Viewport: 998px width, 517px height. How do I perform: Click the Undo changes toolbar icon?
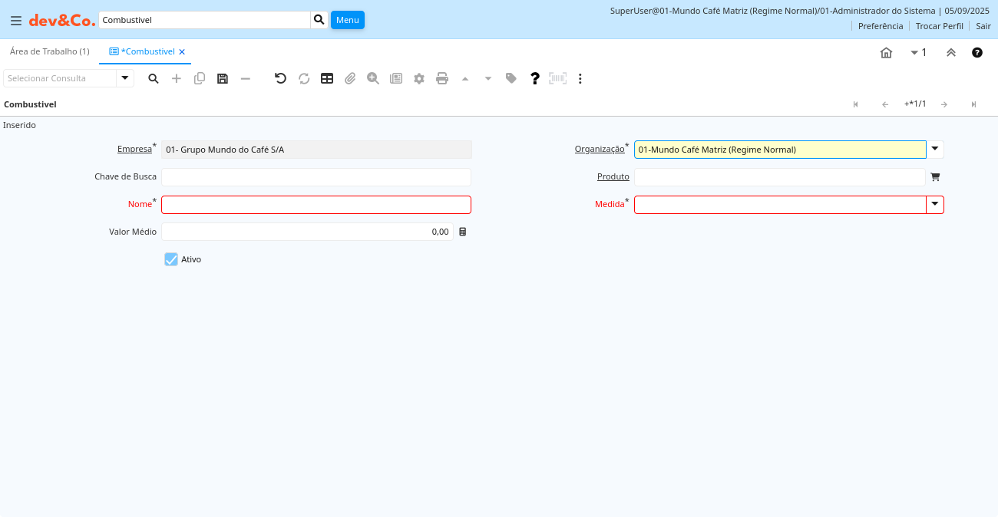click(280, 78)
